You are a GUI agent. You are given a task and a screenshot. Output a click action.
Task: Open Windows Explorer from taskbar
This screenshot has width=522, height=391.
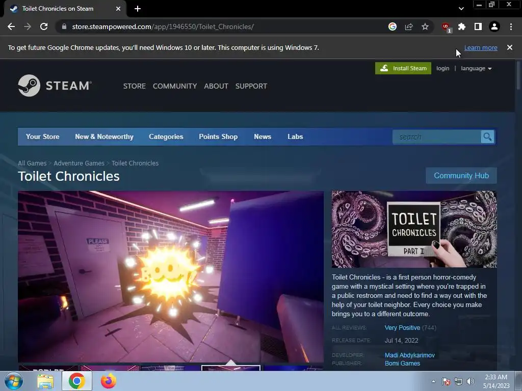(45, 381)
